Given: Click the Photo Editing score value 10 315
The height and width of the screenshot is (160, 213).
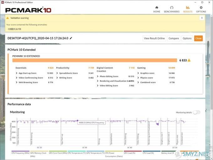Looking at the screenshot, I should (131, 77).
